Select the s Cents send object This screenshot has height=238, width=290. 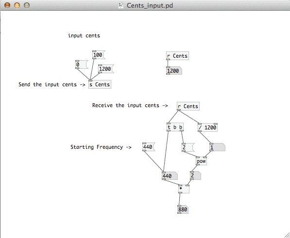click(x=100, y=84)
